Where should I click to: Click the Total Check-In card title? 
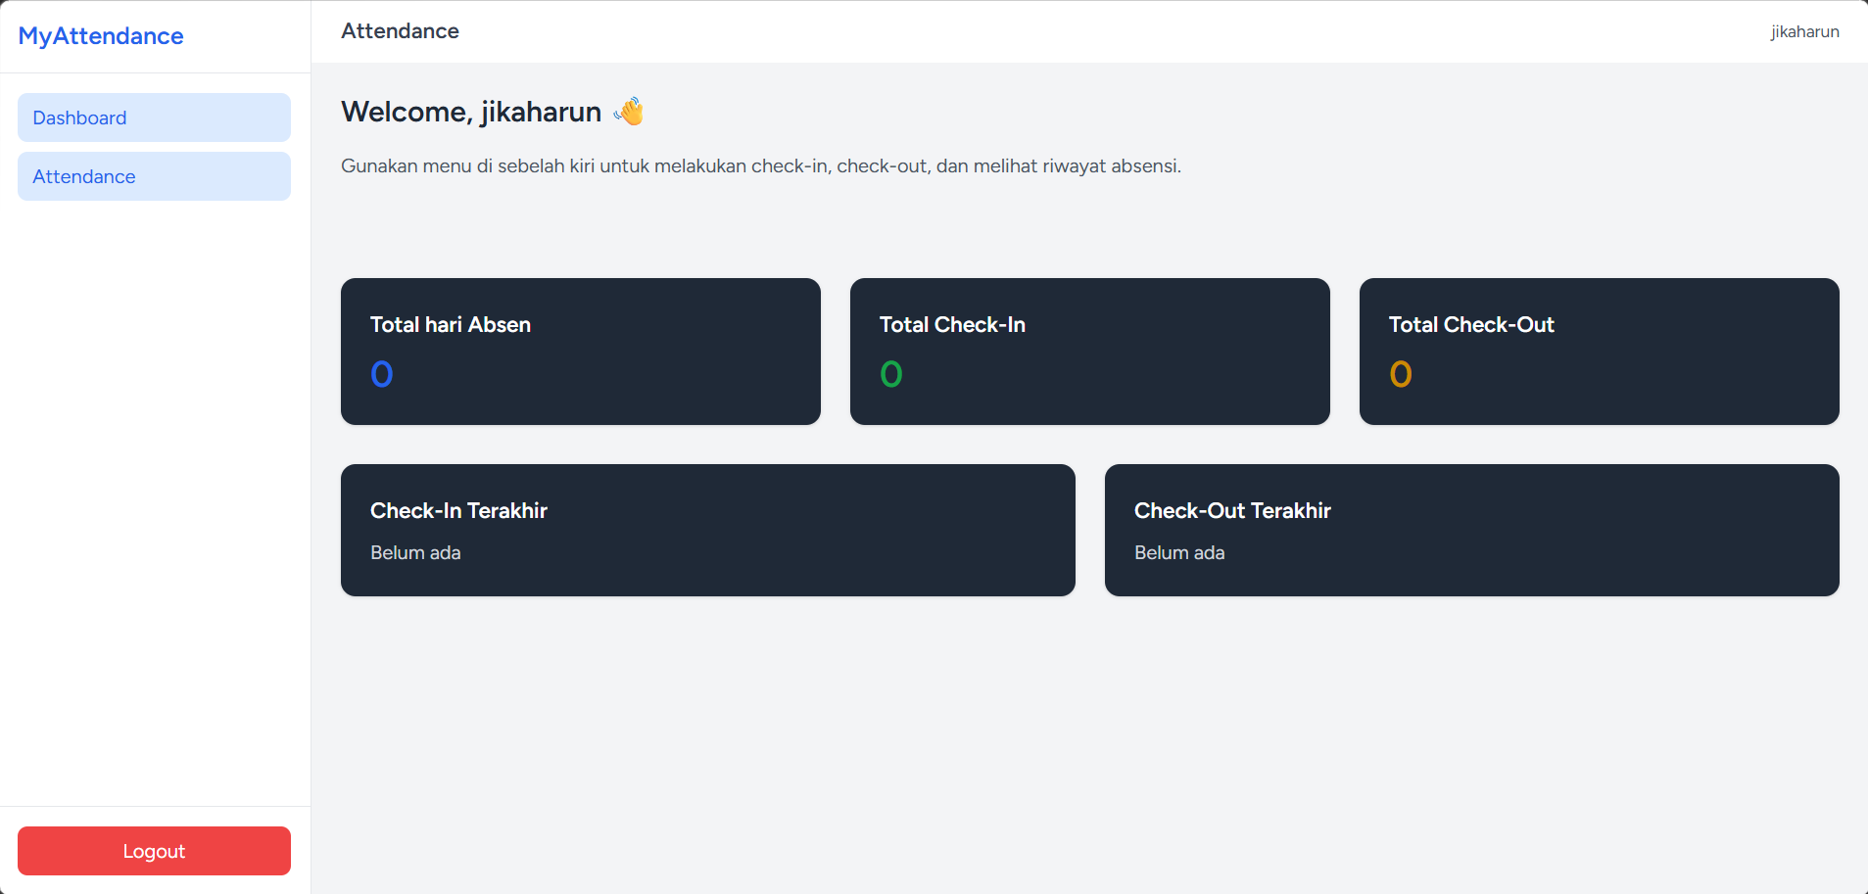[x=952, y=325]
